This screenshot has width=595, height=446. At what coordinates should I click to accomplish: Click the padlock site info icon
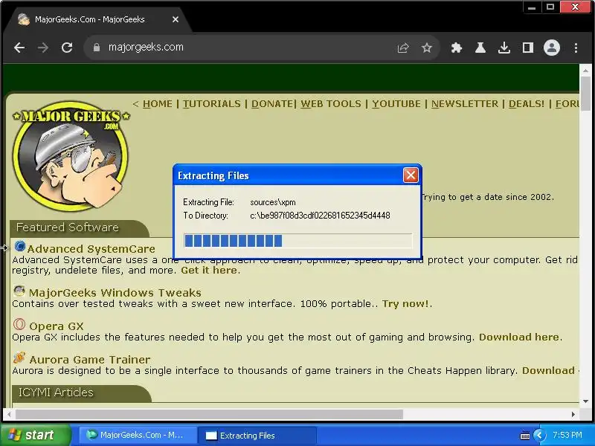(97, 48)
